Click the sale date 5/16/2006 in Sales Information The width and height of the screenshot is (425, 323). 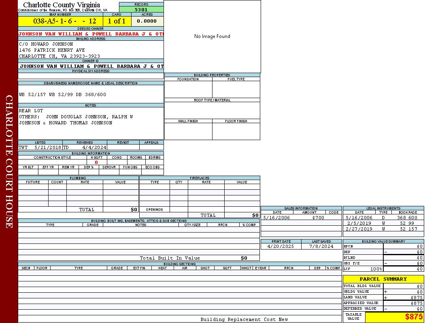coord(276,218)
